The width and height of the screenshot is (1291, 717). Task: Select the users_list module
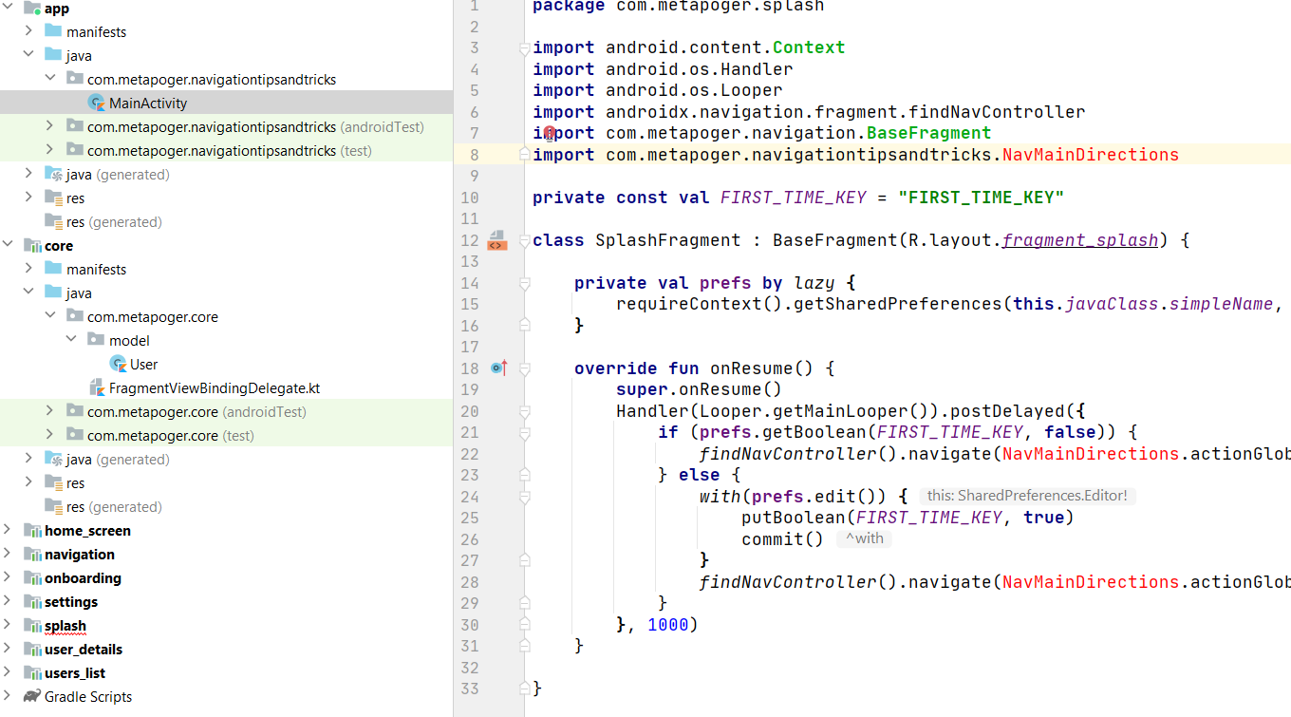(x=75, y=672)
